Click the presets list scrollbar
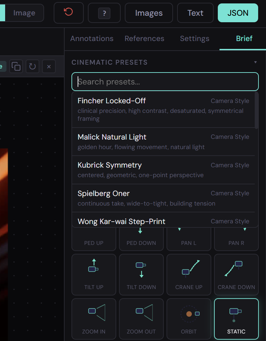The width and height of the screenshot is (266, 341). (256, 110)
